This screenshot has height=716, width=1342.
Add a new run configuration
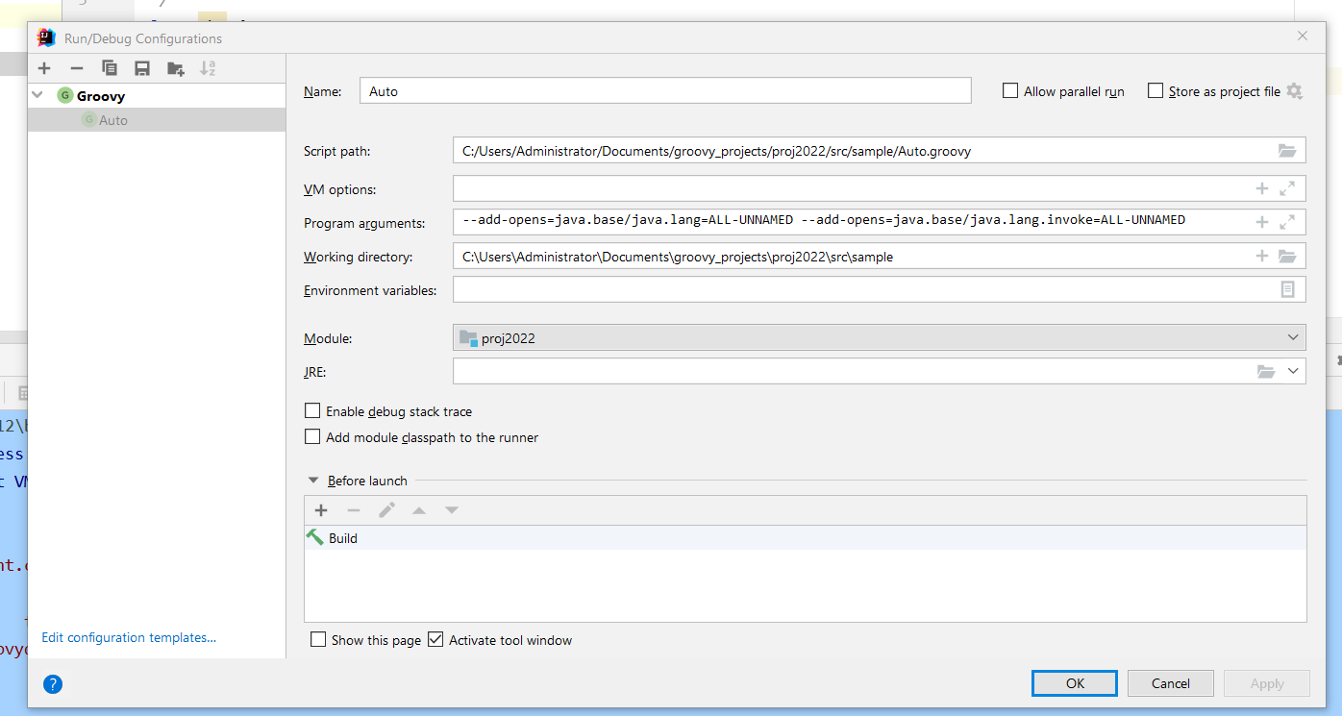44,68
